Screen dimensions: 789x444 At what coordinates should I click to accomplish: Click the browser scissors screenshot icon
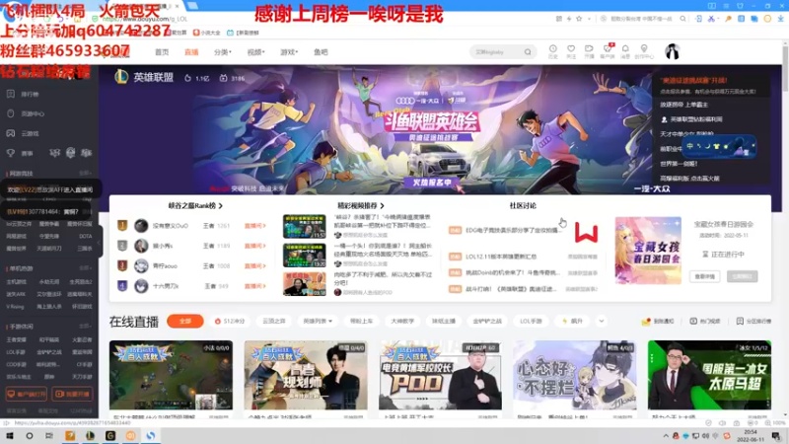point(711,19)
